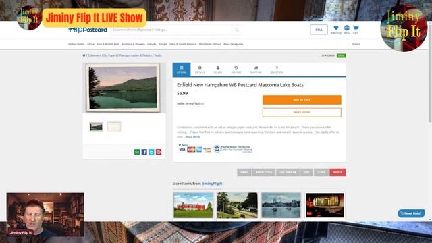Open Asia & Middle East category menu
The height and width of the screenshot is (243, 432).
pyautogui.click(x=108, y=44)
